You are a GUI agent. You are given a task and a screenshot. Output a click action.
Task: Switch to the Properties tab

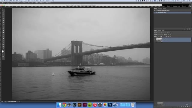click(x=160, y=9)
